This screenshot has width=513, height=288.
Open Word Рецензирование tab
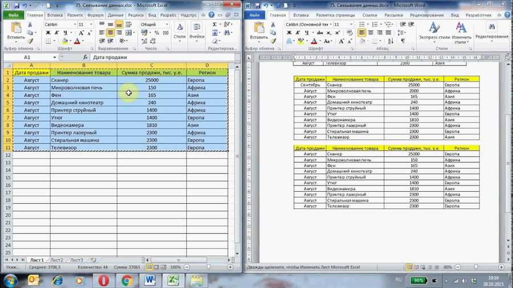[426, 15]
